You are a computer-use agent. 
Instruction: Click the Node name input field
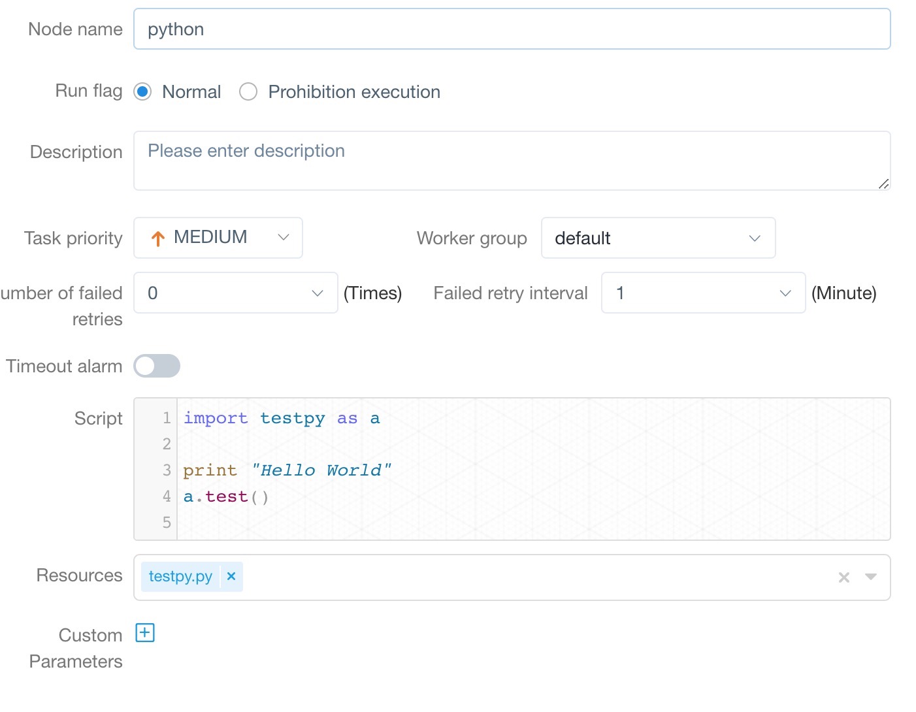click(512, 29)
